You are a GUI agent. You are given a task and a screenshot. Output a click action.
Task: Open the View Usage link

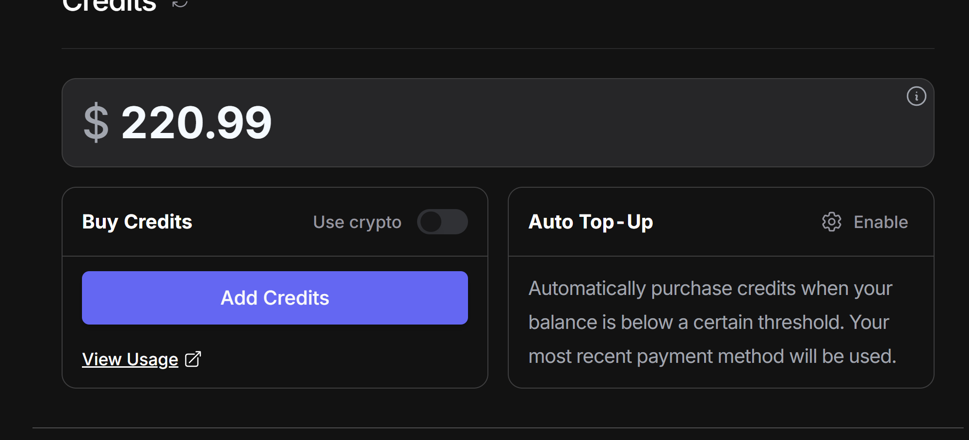tap(130, 359)
